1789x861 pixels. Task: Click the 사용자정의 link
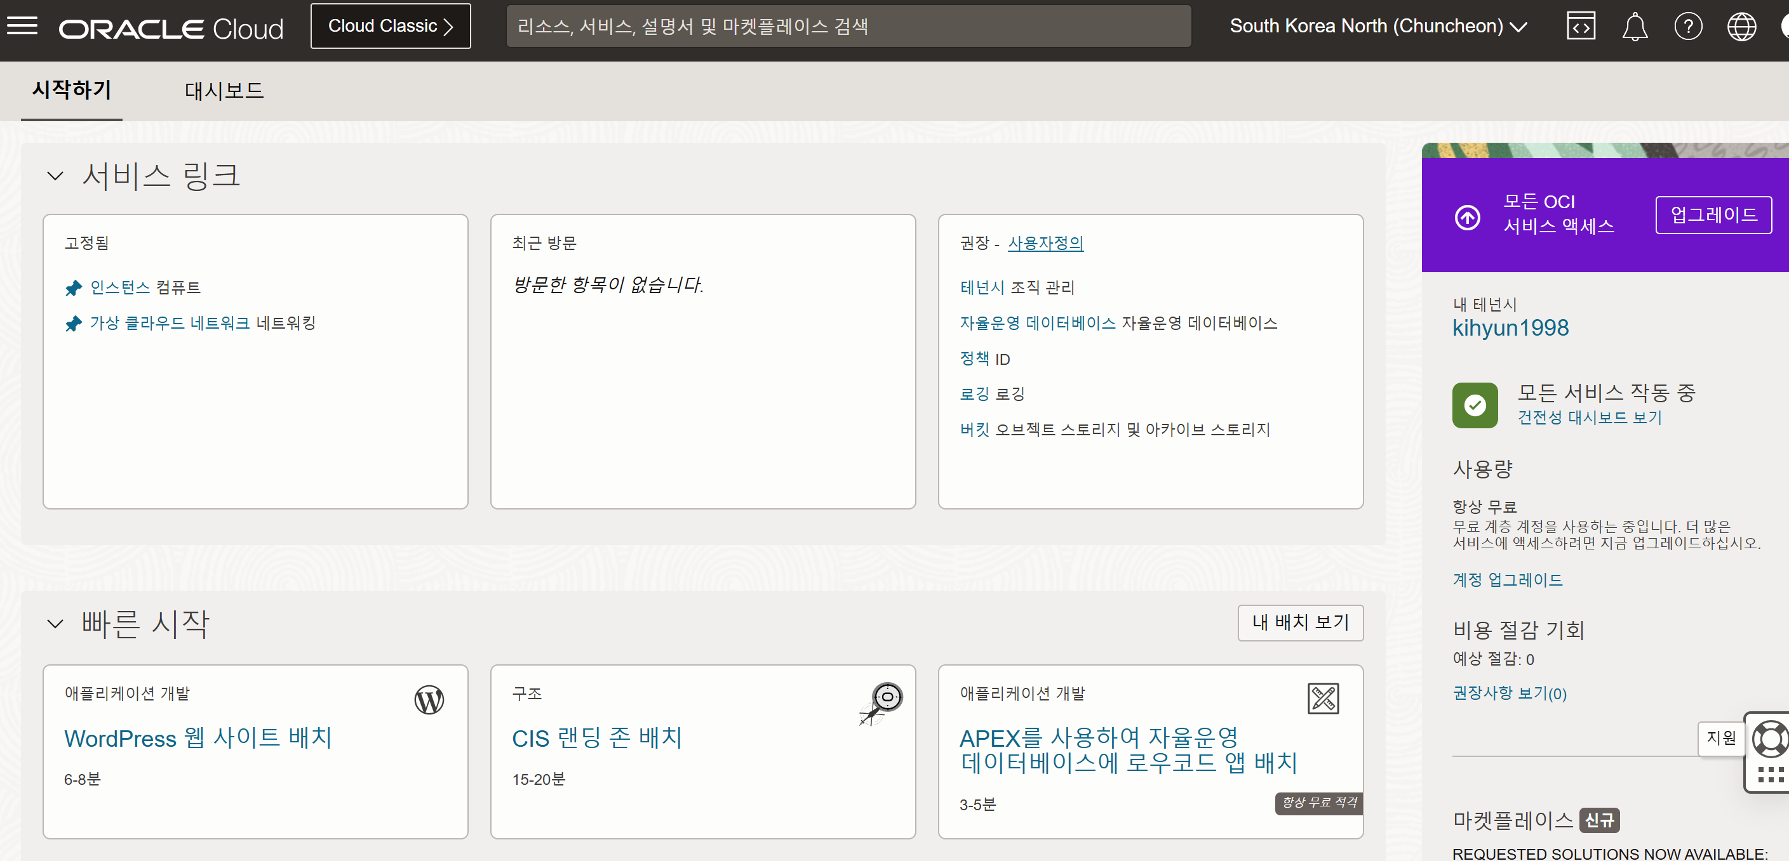pyautogui.click(x=1045, y=243)
